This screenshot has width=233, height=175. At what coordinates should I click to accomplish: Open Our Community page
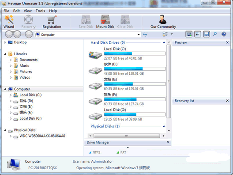(163, 22)
